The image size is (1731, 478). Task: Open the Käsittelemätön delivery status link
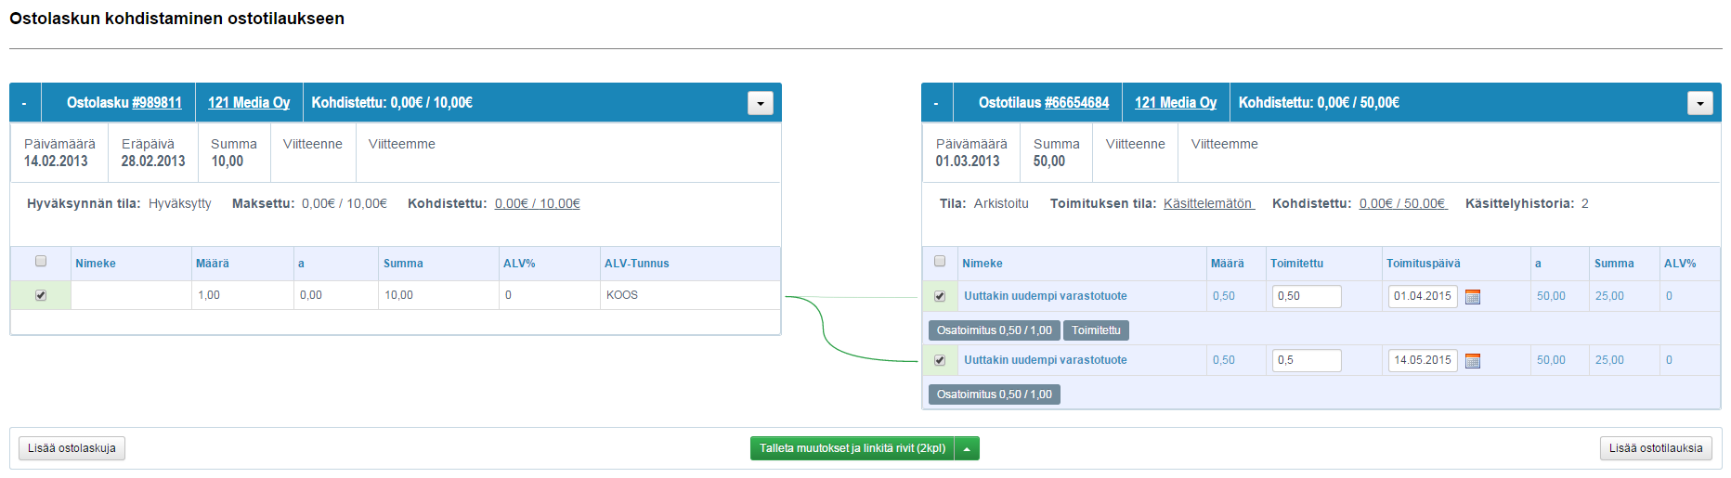tap(1208, 203)
